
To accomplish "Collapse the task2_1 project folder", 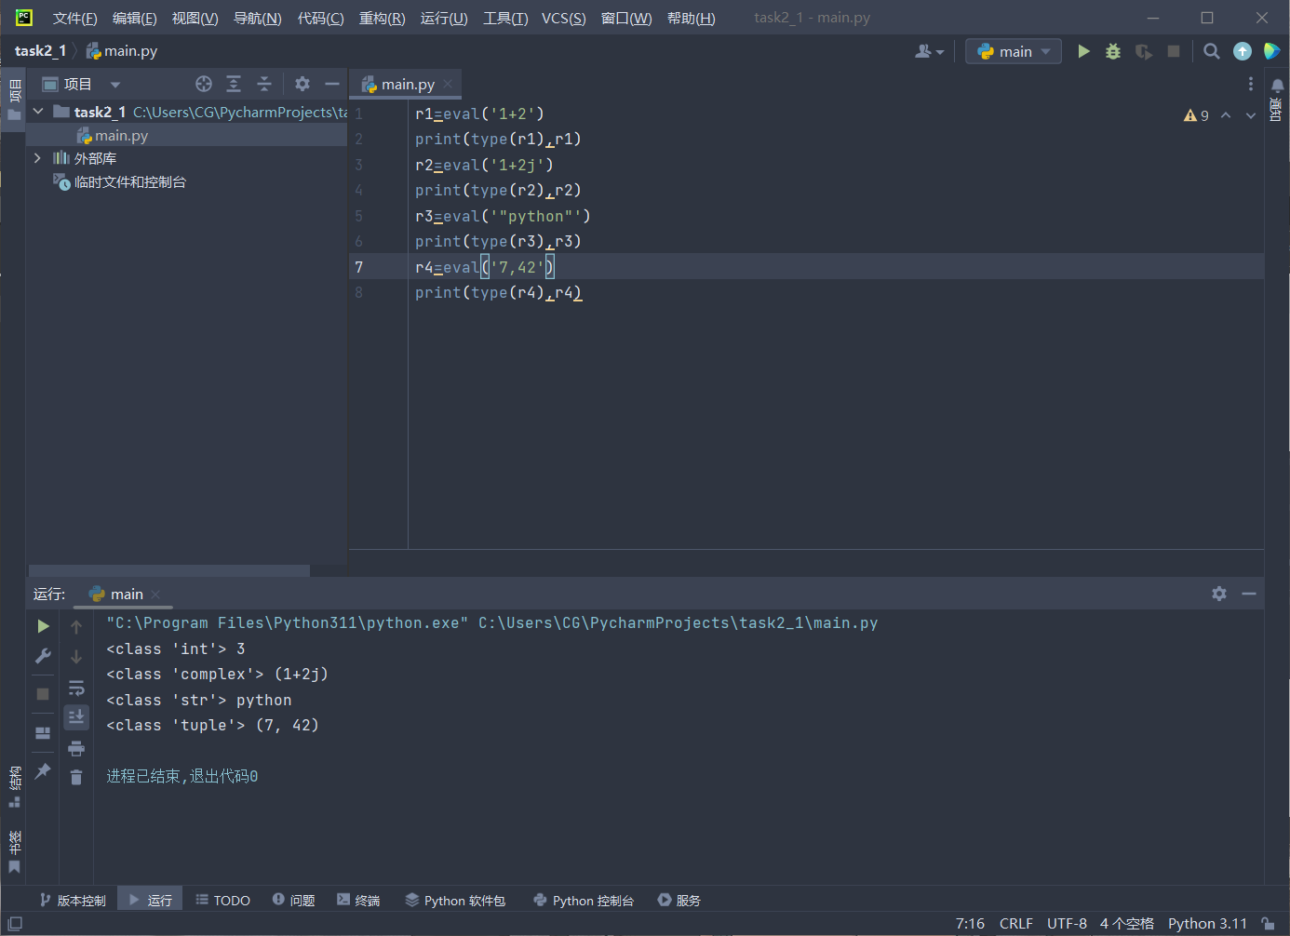I will pos(38,112).
